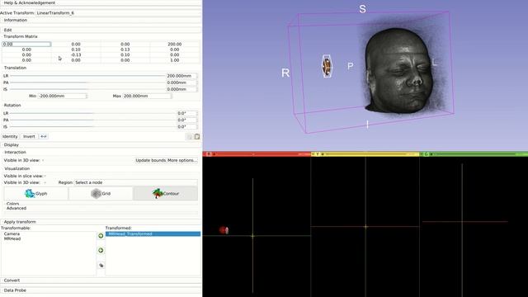528x297 pixels.
Task: Click the Rotation IS 0.0° field
Action: pos(187,127)
